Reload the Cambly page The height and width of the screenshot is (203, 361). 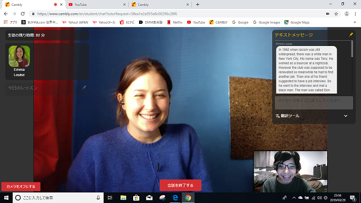click(23, 14)
